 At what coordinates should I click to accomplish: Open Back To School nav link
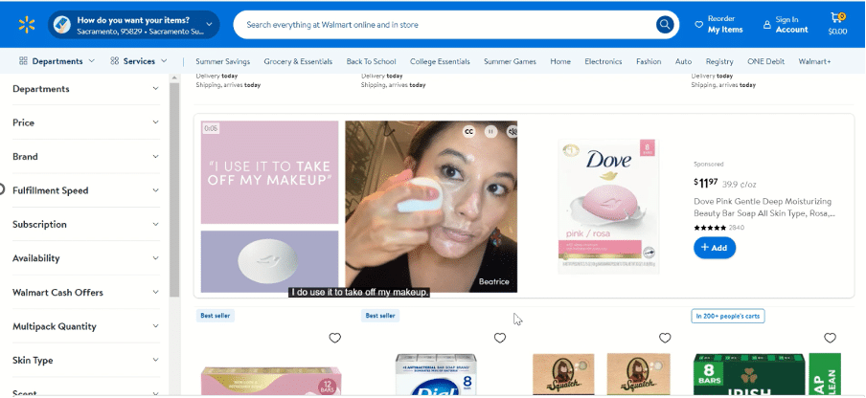[371, 62]
